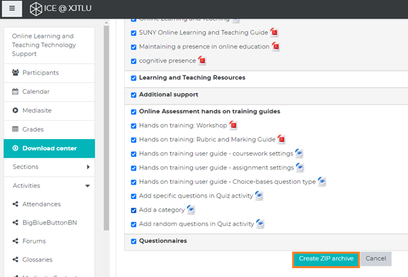Uncheck the Add a category checkbox
408x277 pixels.
point(134,210)
